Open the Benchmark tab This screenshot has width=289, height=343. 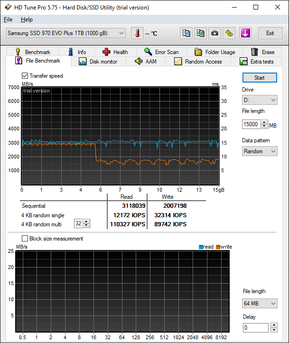point(33,52)
